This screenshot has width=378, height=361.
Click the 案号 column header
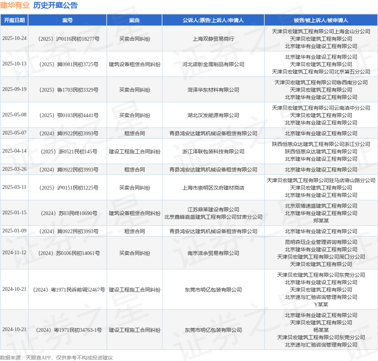[68, 20]
